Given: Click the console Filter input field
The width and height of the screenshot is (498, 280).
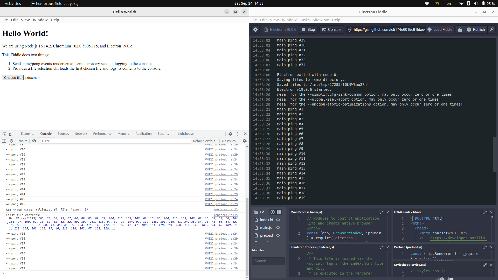Looking at the screenshot, I should [x=115, y=141].
